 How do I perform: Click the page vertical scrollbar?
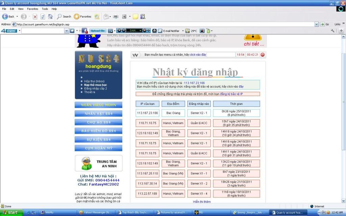click(343, 119)
